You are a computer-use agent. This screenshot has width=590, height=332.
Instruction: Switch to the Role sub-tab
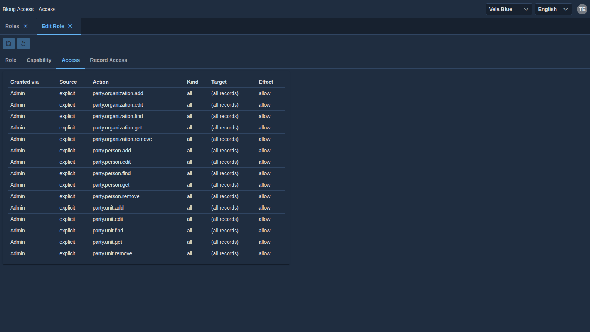11,60
